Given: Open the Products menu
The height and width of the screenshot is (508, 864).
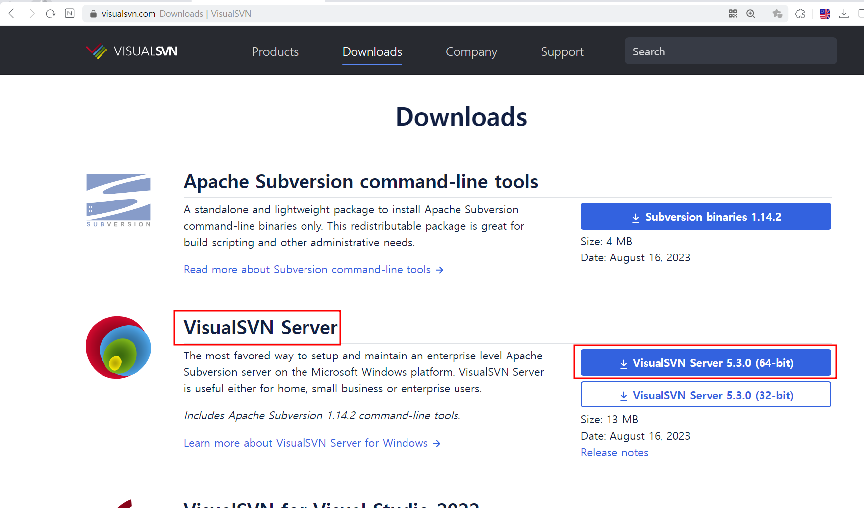Looking at the screenshot, I should 275,51.
